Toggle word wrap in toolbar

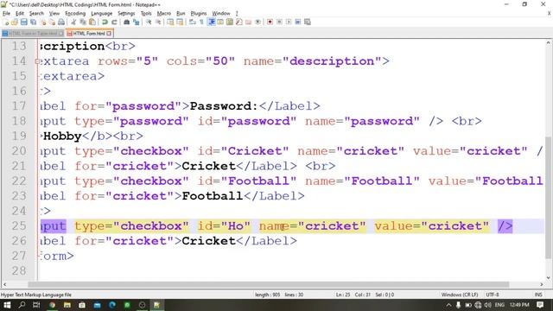pos(192,22)
